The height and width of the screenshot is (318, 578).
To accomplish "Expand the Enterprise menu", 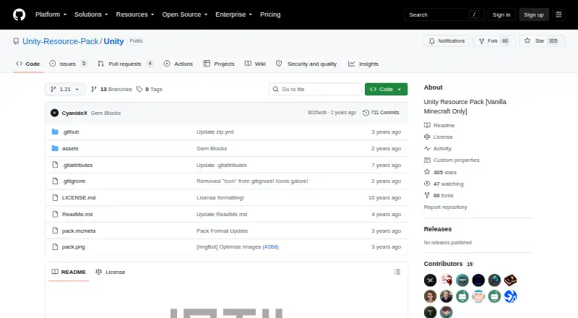I will coord(233,14).
